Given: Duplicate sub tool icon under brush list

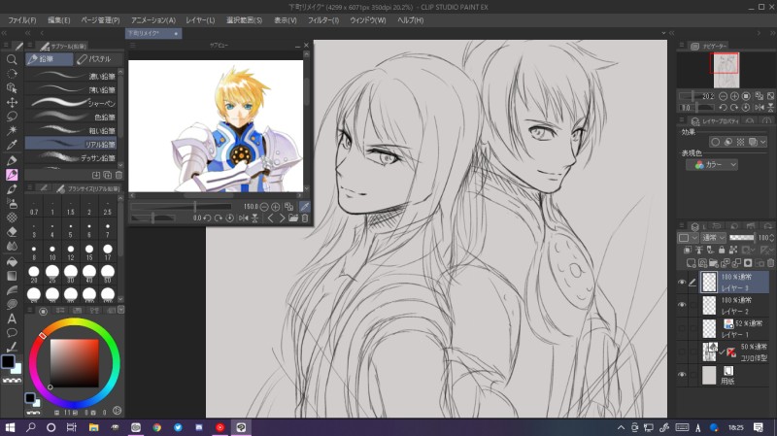Looking at the screenshot, I should 108,175.
